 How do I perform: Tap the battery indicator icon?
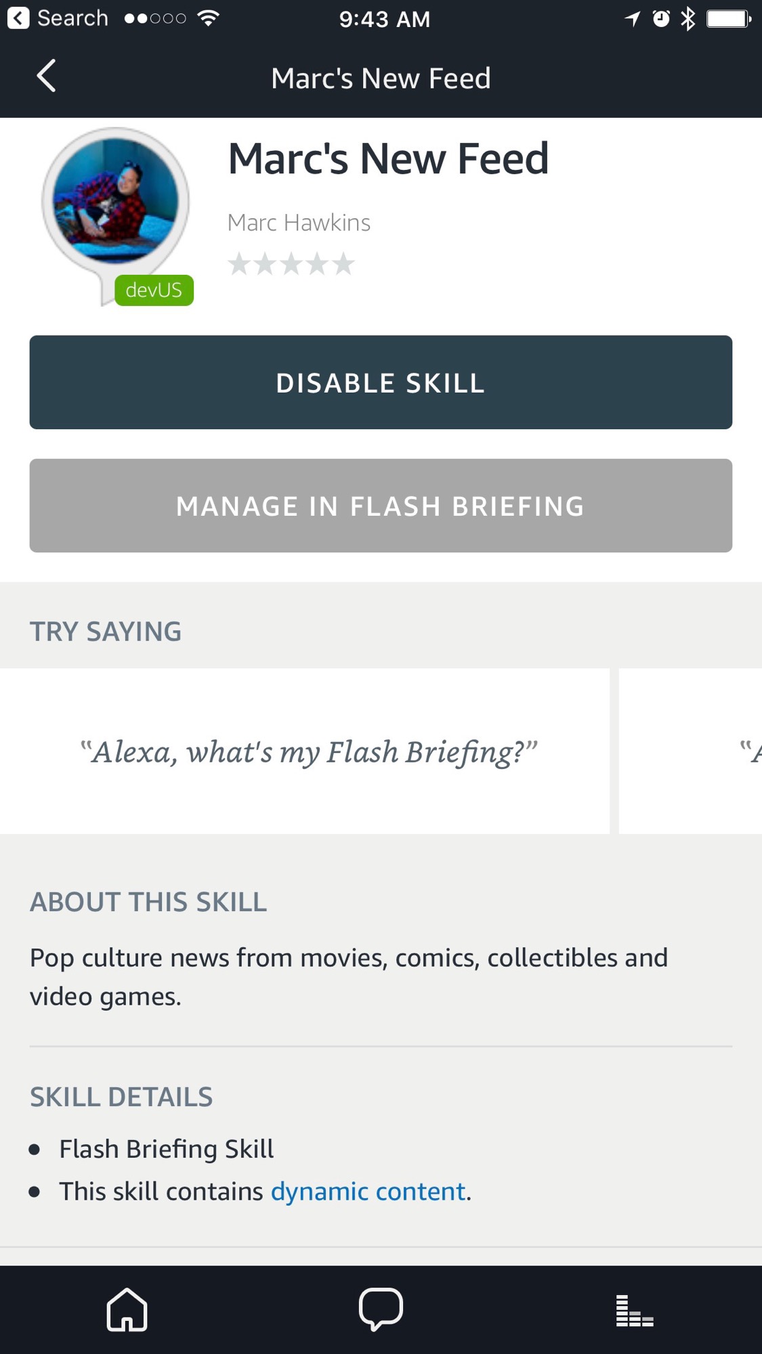coord(728,19)
